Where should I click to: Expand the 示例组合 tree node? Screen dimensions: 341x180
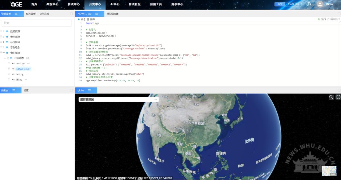[x=4, y=47]
